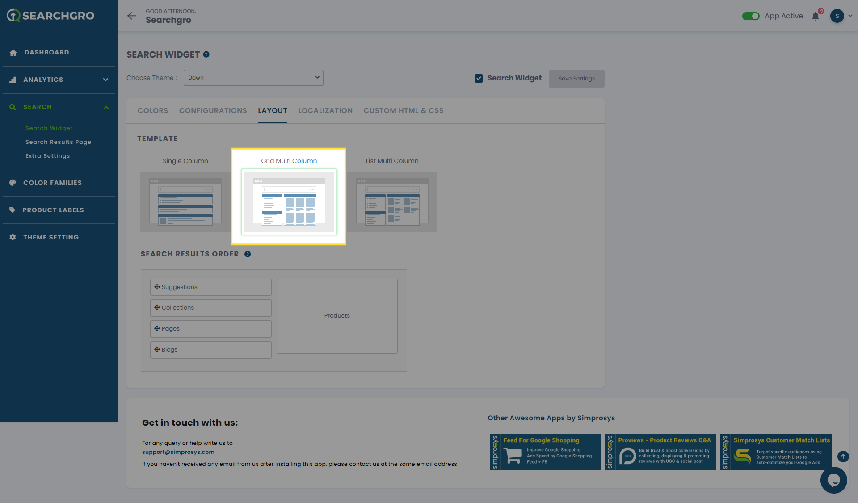This screenshot has width=858, height=503.
Task: Click the Suggestions drag handle icon
Action: 157,287
